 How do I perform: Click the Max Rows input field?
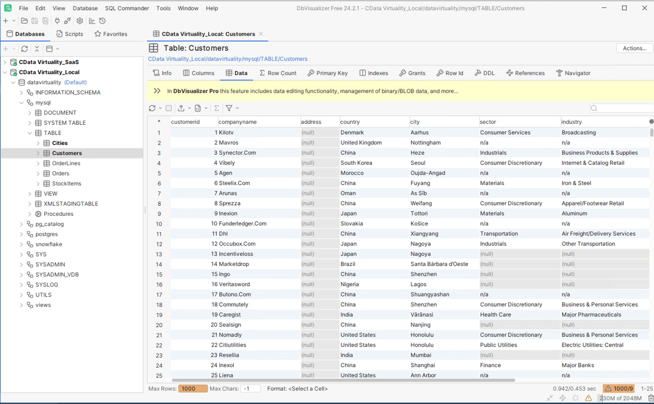[192, 389]
